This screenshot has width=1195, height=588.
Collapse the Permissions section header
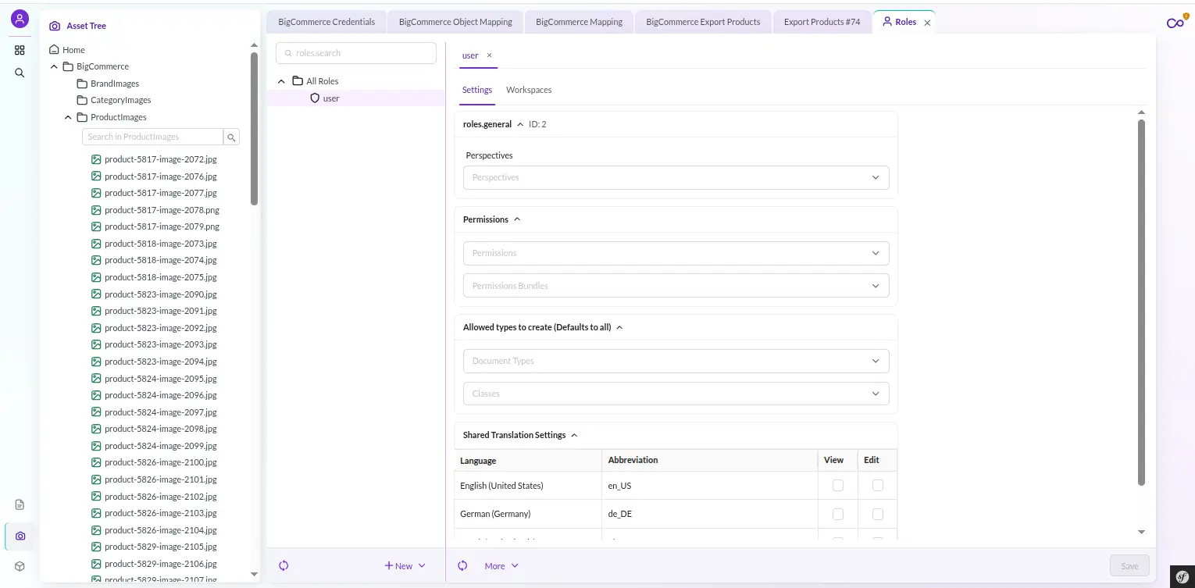point(517,219)
